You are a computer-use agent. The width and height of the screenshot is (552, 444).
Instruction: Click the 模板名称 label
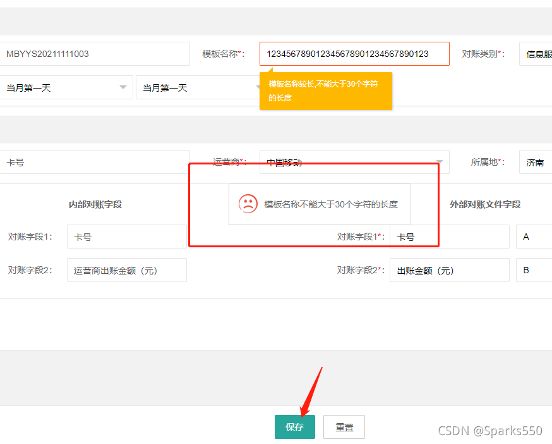coord(223,54)
